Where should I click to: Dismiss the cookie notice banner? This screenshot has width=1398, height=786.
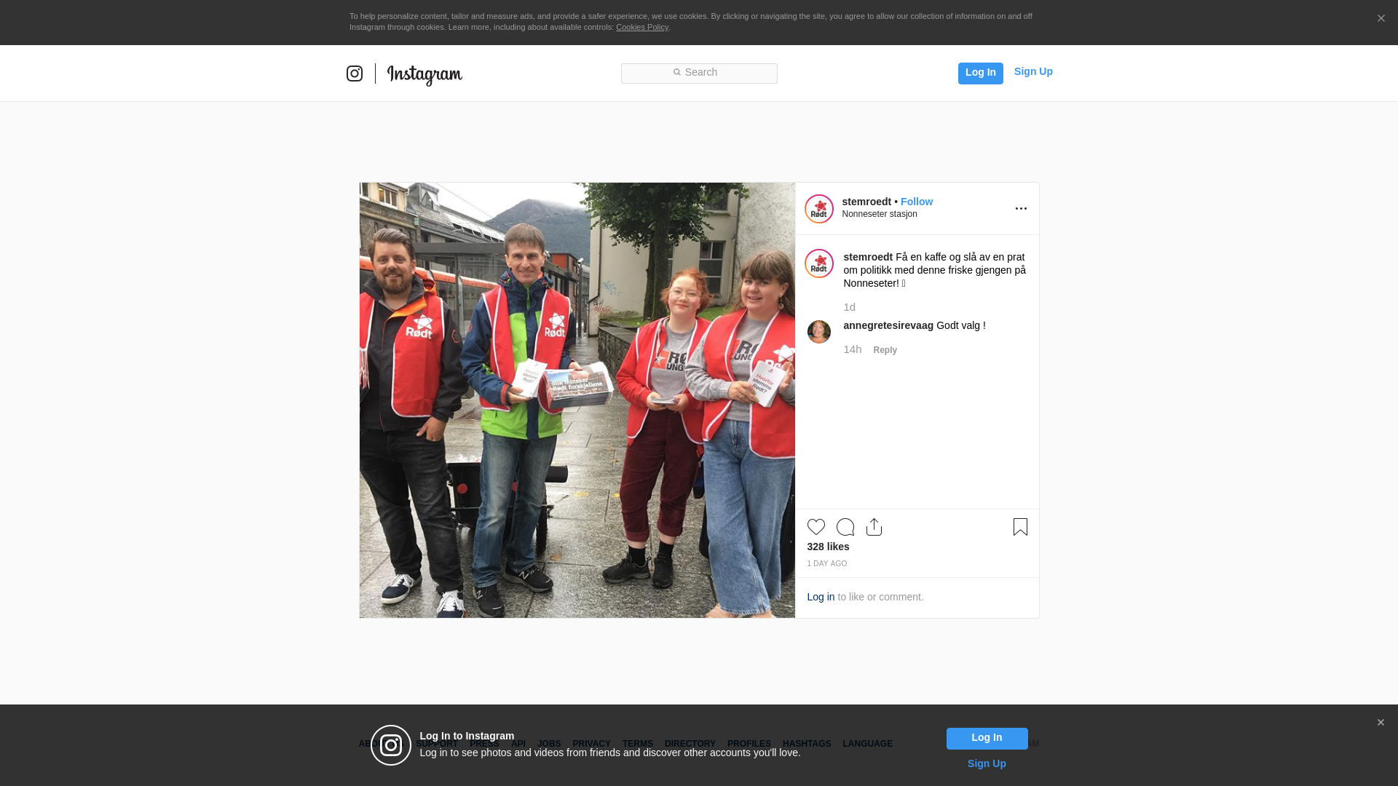pyautogui.click(x=1381, y=19)
